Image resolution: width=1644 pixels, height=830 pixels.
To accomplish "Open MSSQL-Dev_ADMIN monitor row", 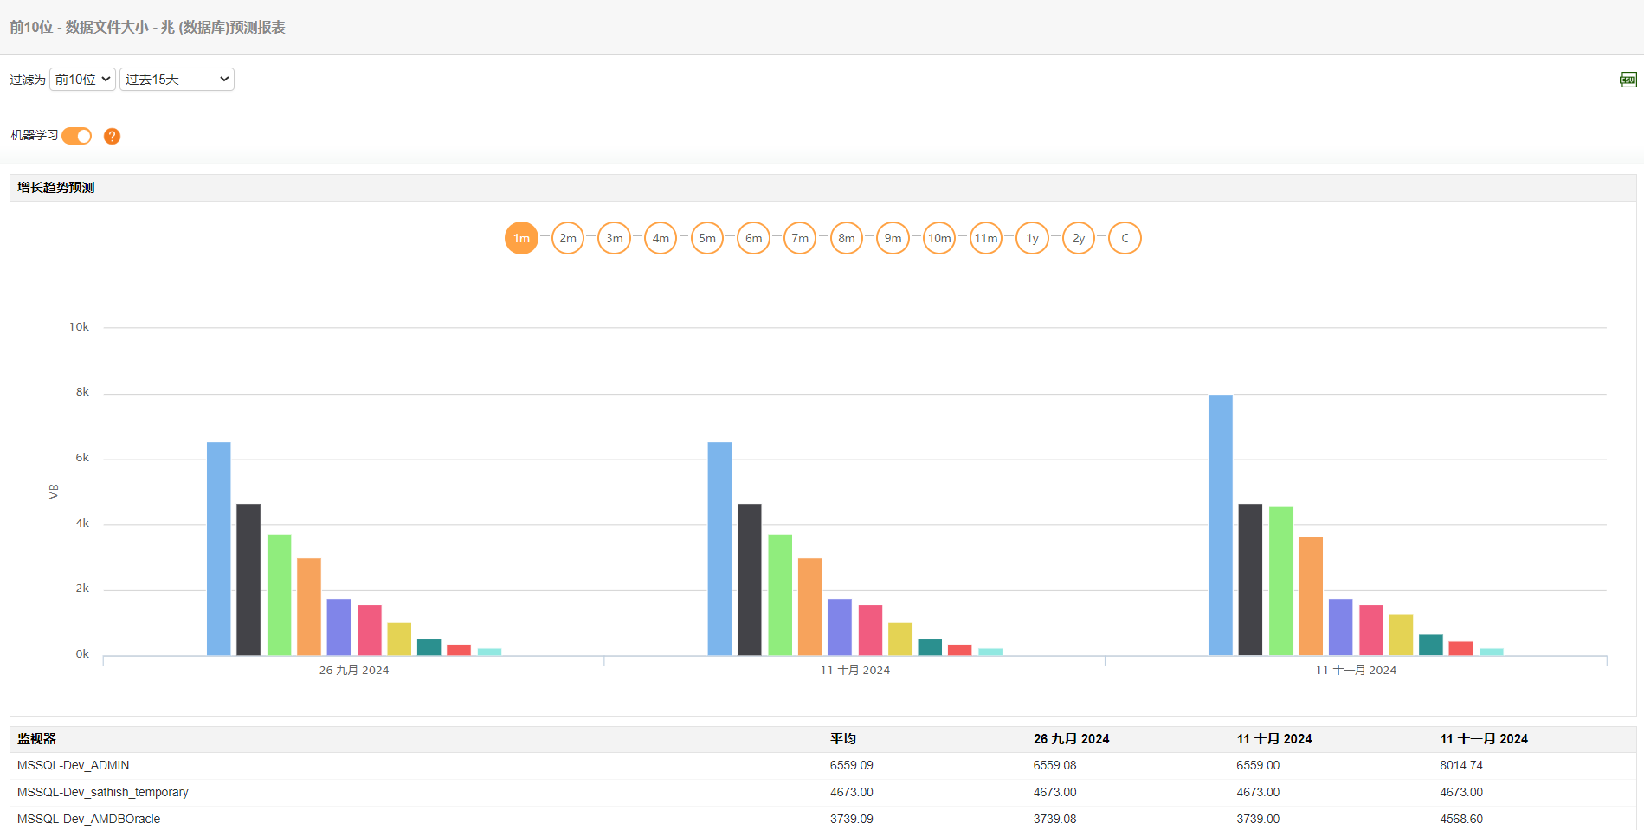I will (x=74, y=765).
